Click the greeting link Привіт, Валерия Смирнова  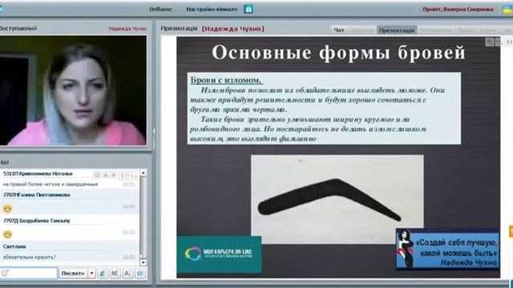point(458,9)
